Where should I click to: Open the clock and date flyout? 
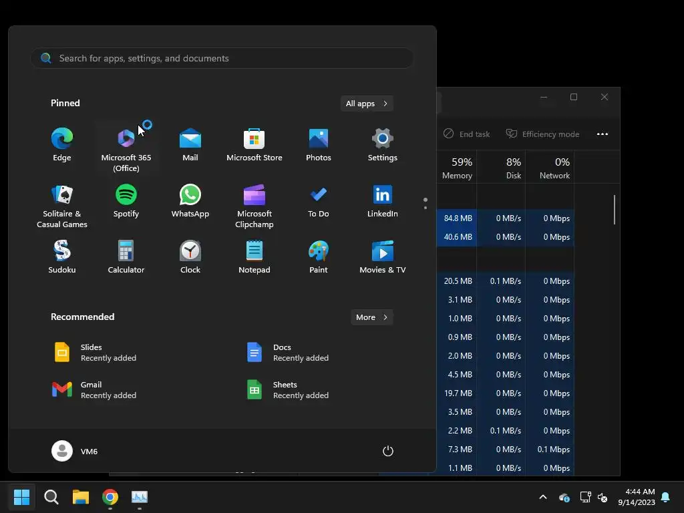click(637, 497)
